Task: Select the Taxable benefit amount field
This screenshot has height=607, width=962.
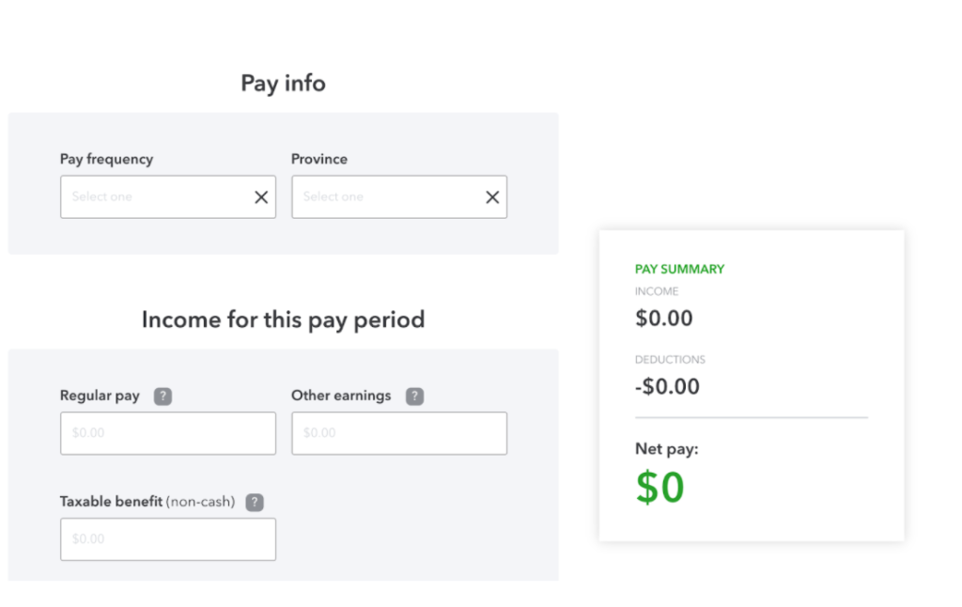Action: point(168,539)
